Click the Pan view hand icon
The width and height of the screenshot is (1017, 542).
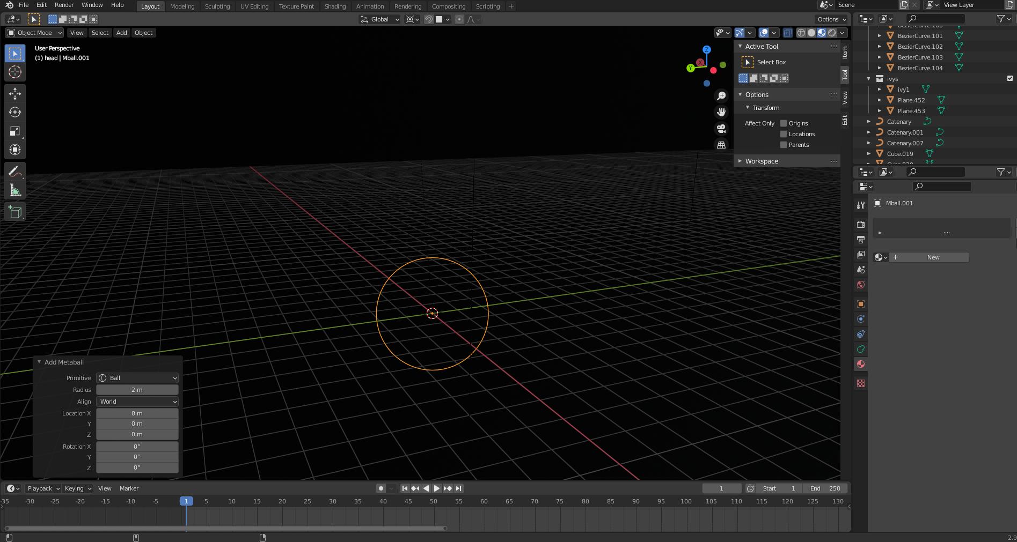(721, 112)
